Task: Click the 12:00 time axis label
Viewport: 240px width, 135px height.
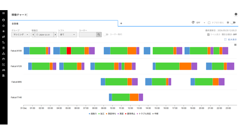Action: coord(130,108)
